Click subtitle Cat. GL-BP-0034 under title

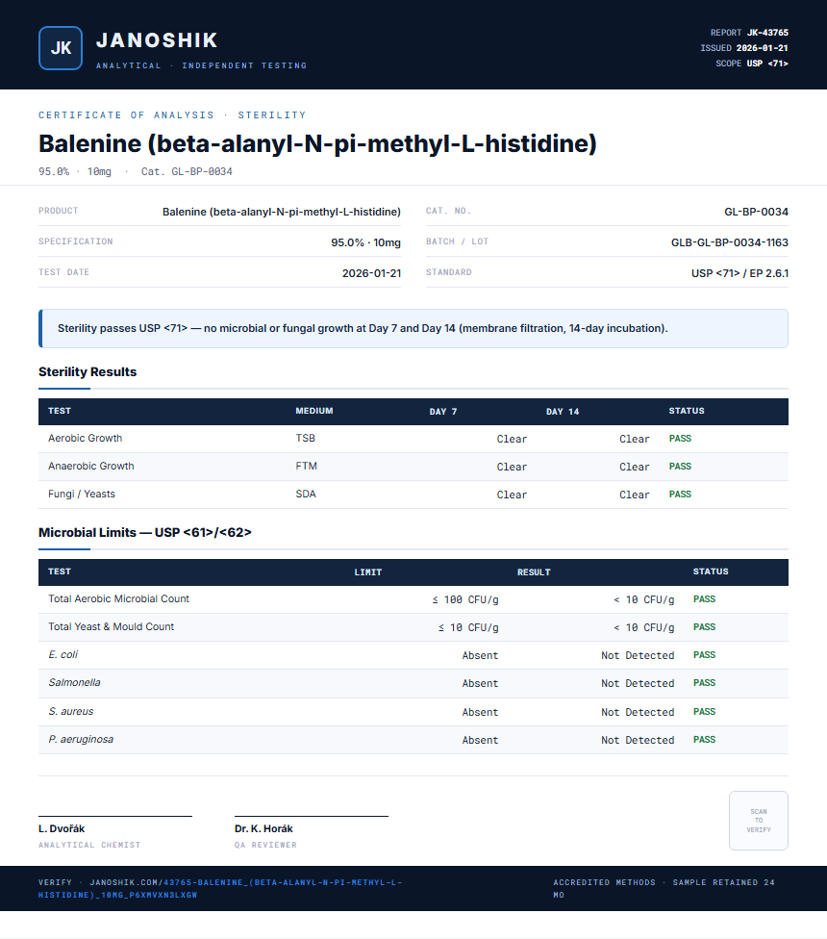pyautogui.click(x=187, y=172)
